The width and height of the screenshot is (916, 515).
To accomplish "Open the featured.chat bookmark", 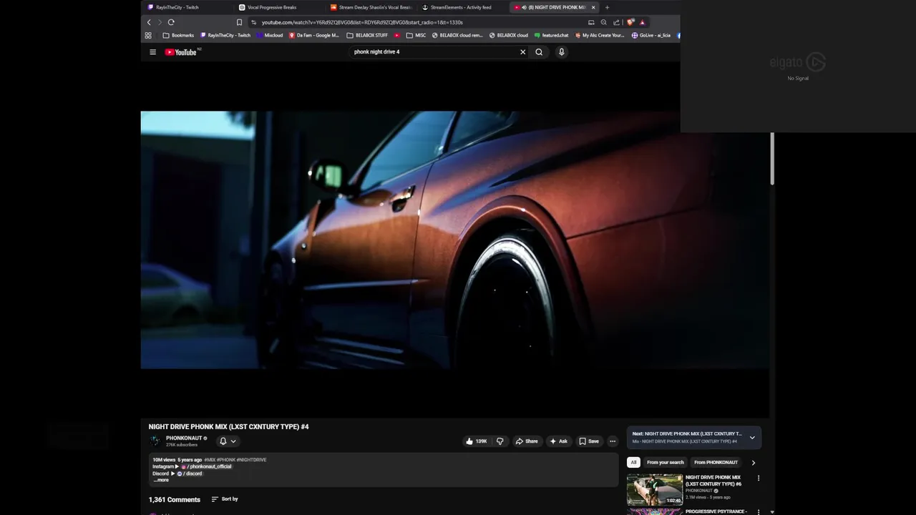I will [x=552, y=35].
